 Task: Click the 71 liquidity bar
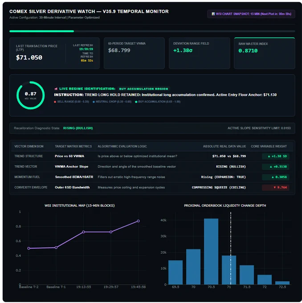coord(229,270)
